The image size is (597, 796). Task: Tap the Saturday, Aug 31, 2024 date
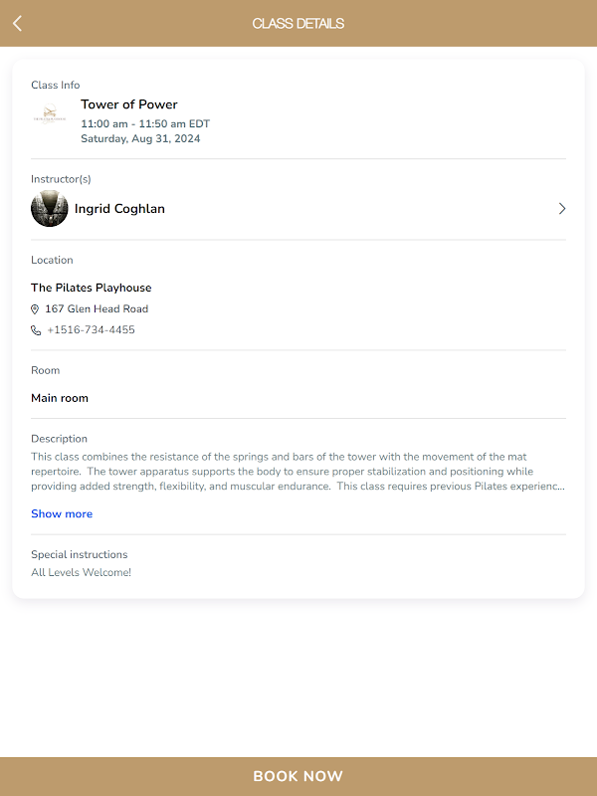click(x=140, y=139)
